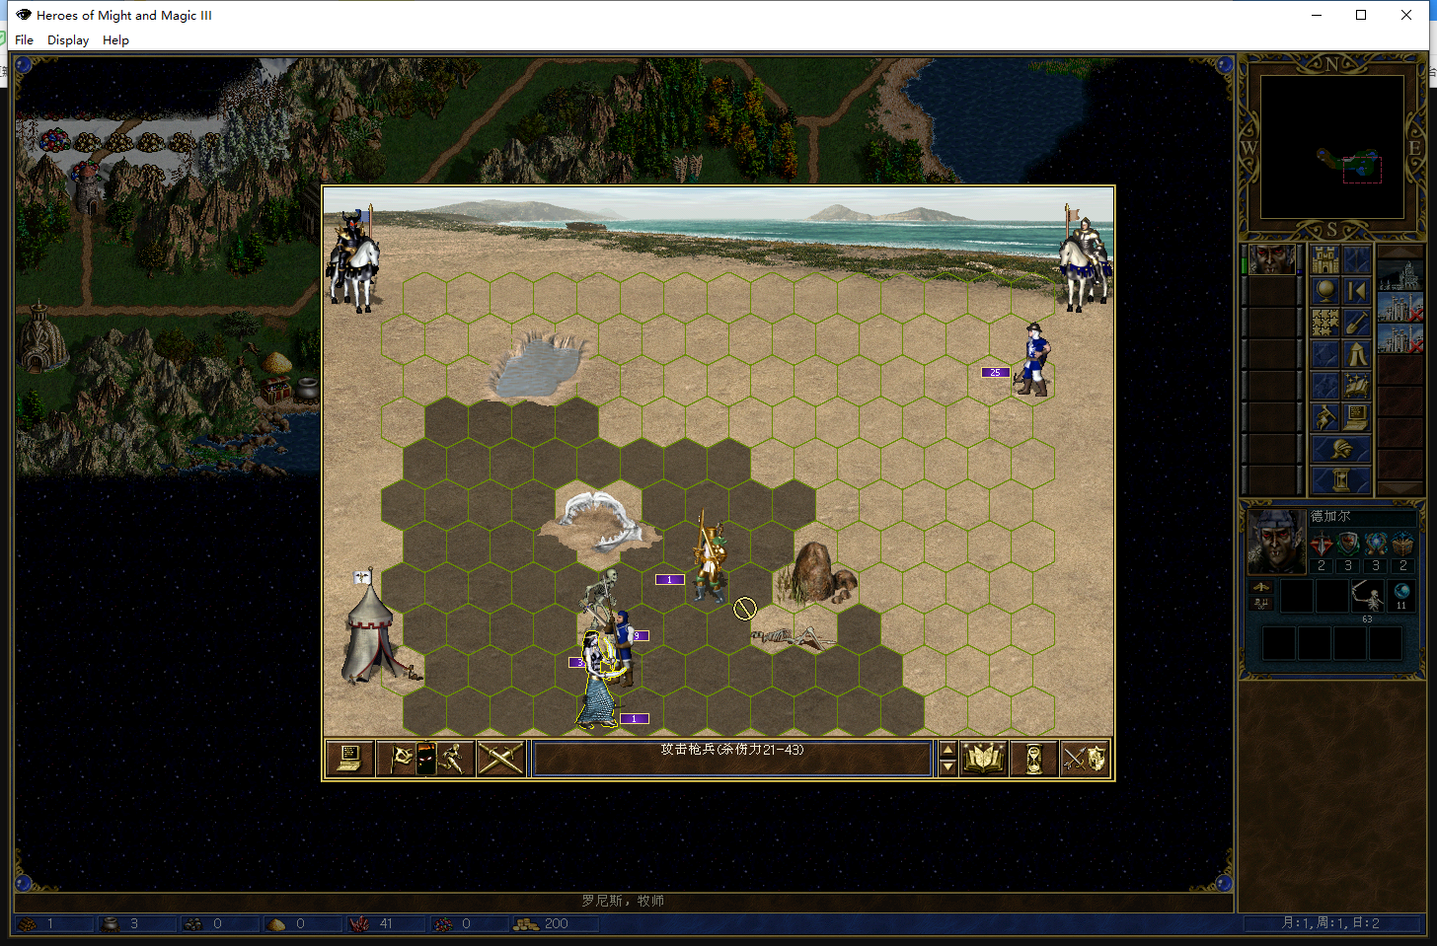Open the Display menu
Image resolution: width=1437 pixels, height=946 pixels.
click(x=68, y=40)
